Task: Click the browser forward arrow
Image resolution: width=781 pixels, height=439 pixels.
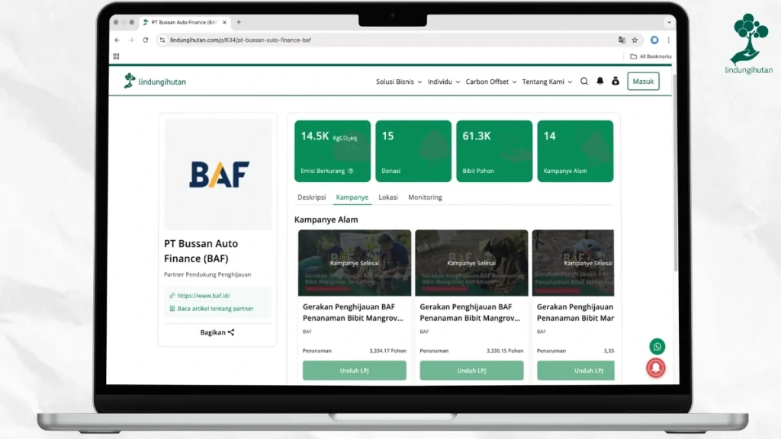Action: click(x=131, y=40)
